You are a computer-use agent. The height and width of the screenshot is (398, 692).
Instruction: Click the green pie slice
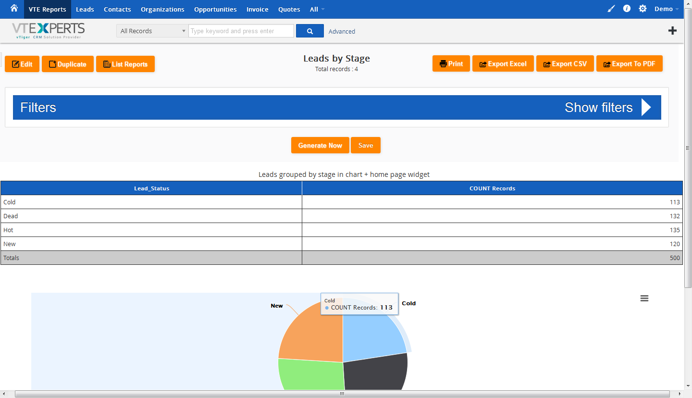click(x=310, y=375)
